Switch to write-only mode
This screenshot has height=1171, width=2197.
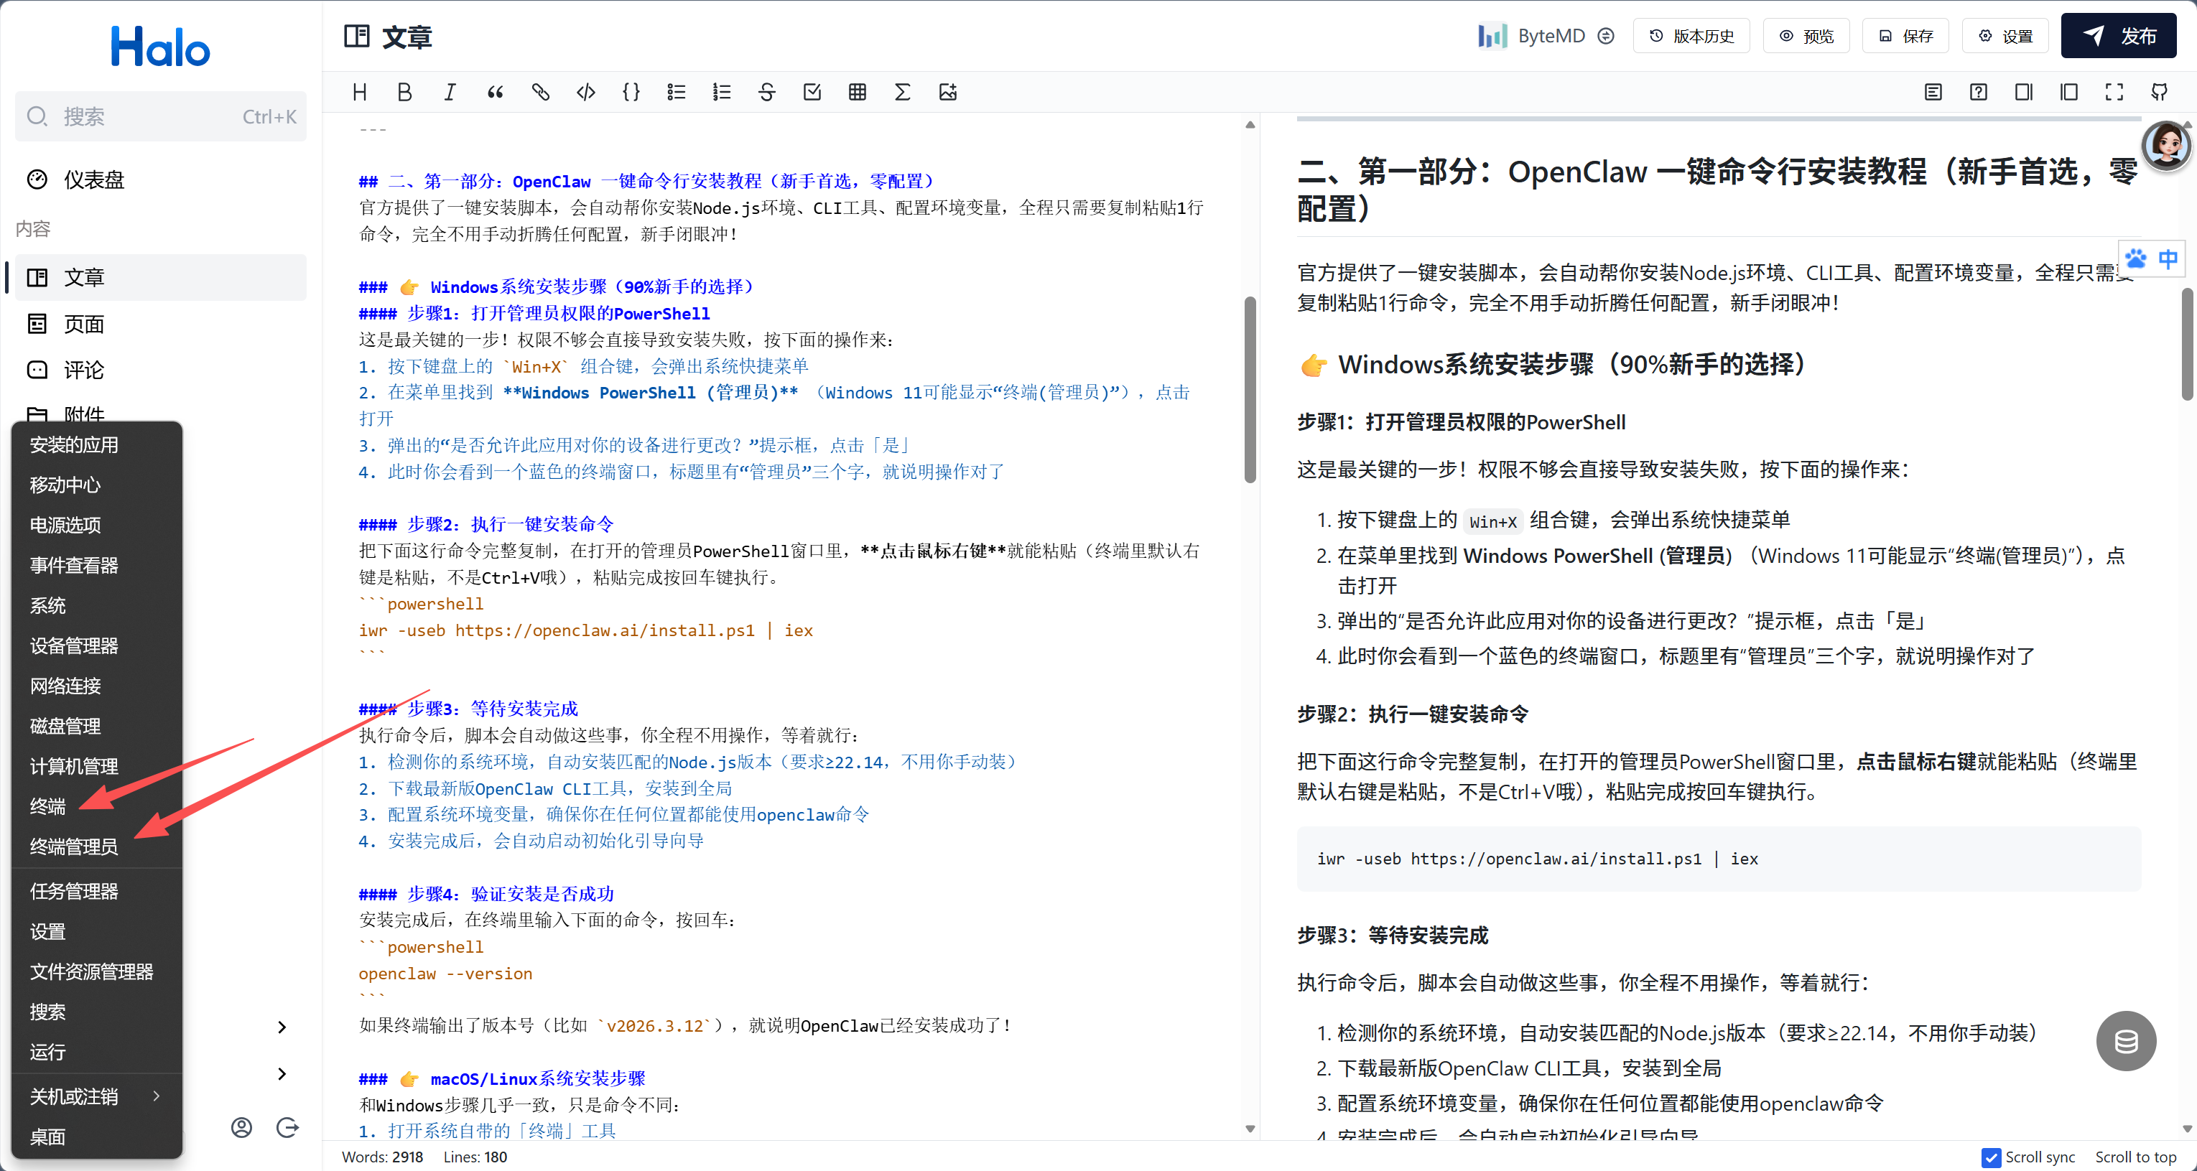[2024, 92]
